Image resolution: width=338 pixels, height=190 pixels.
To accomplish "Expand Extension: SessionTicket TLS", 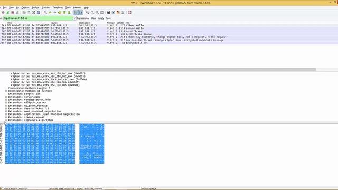I will (6, 108).
